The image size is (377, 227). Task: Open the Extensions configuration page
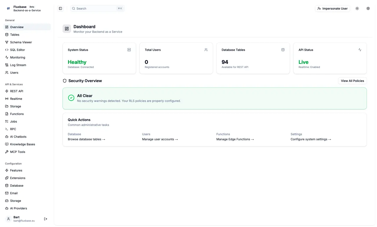coord(17,178)
